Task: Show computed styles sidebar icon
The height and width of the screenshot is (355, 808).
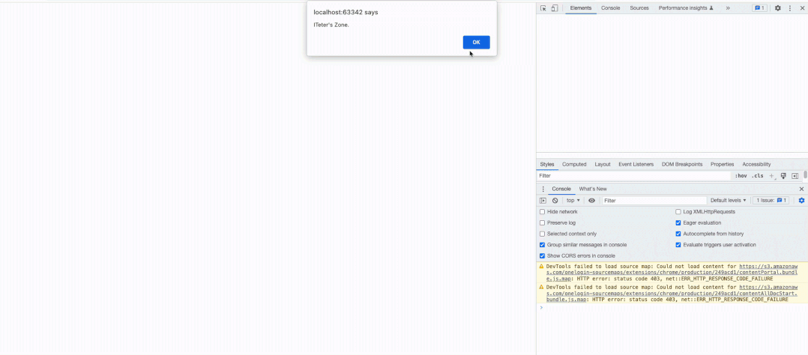Action: click(x=795, y=176)
